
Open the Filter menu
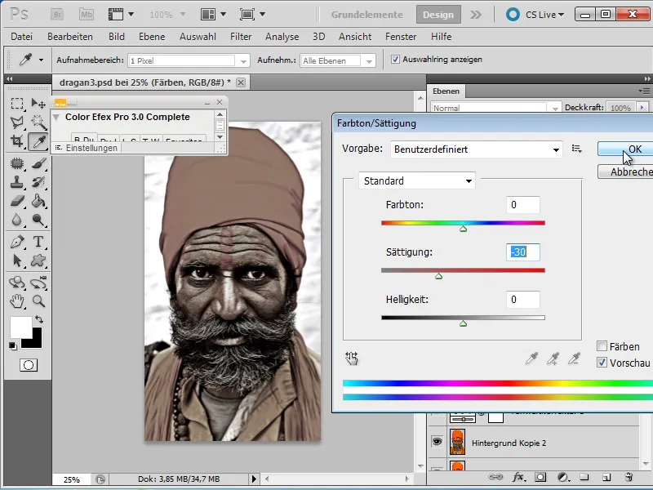point(241,37)
